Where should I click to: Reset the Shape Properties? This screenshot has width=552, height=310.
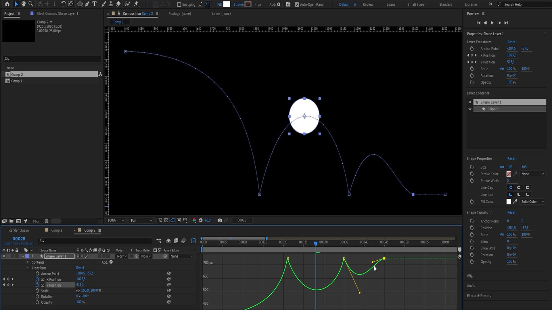pos(511,158)
